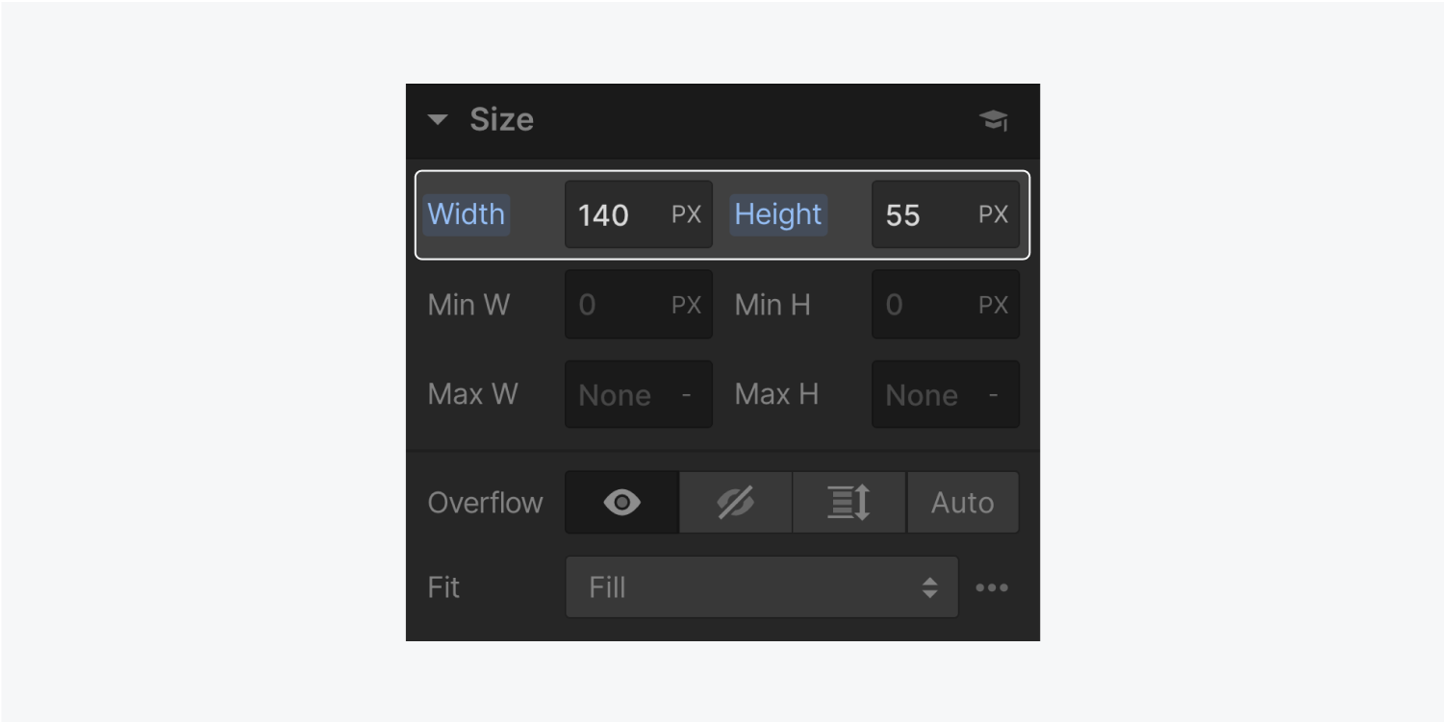Enable Auto overflow mode
This screenshot has width=1444, height=722.
(x=962, y=502)
